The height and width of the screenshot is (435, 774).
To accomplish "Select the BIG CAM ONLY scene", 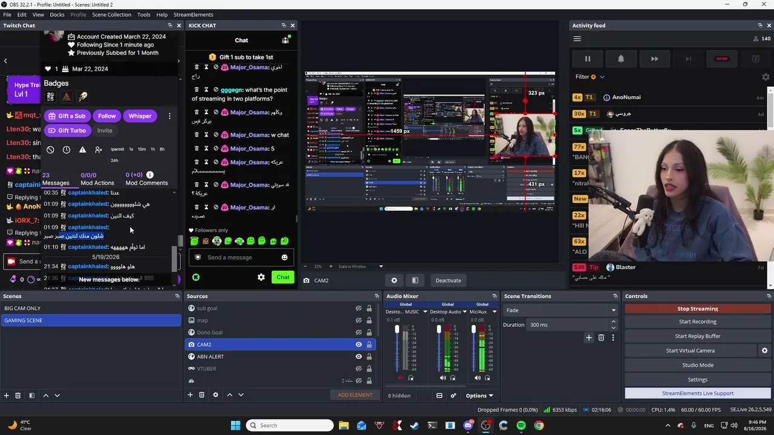I will [x=91, y=308].
